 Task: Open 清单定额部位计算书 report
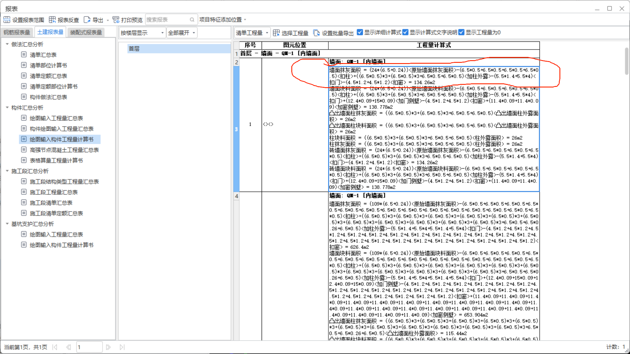point(54,86)
